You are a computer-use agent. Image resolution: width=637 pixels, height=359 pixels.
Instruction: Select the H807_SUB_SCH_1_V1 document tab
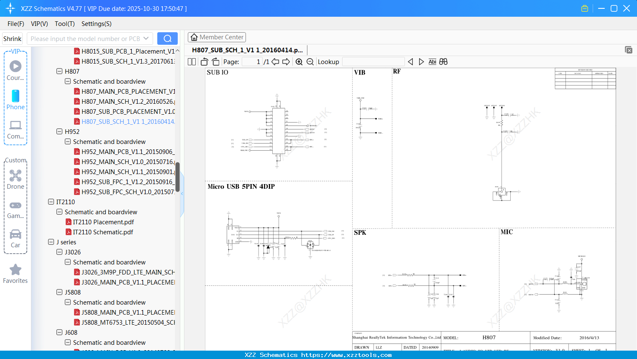tap(248, 50)
